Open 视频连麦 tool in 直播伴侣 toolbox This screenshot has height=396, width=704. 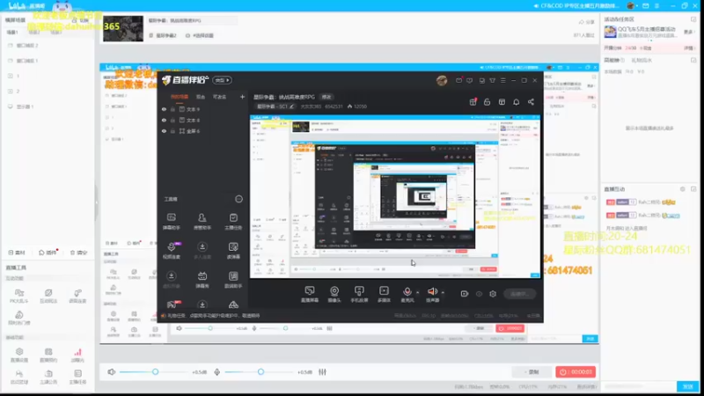[x=171, y=251]
